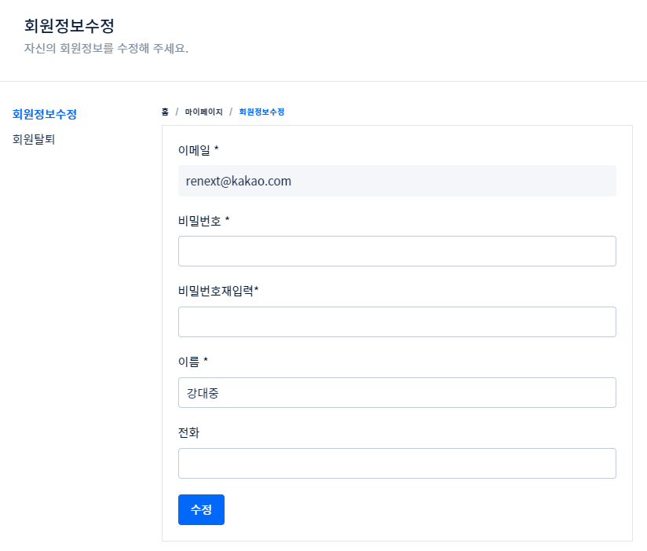The height and width of the screenshot is (551, 647).
Task: Click the subtitle 자신의 회원정보를 수정해 주세요
Action: tap(107, 48)
